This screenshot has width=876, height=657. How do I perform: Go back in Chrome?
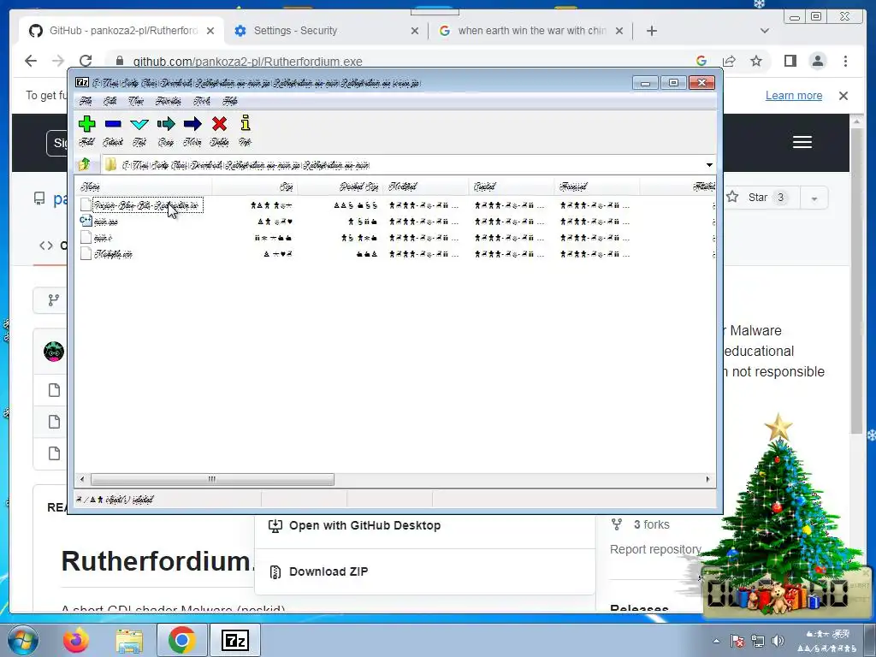click(x=32, y=61)
